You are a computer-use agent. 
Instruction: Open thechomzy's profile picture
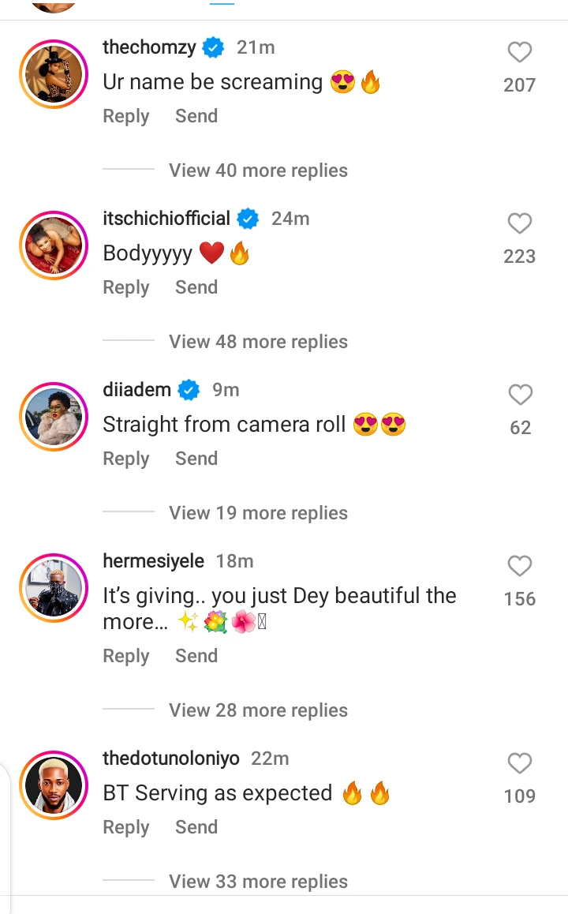[52, 73]
